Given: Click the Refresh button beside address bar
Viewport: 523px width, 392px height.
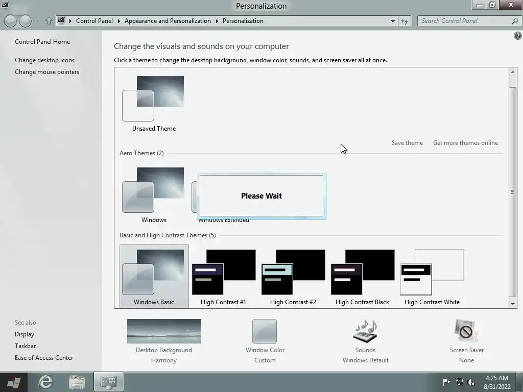Looking at the screenshot, I should 405,21.
